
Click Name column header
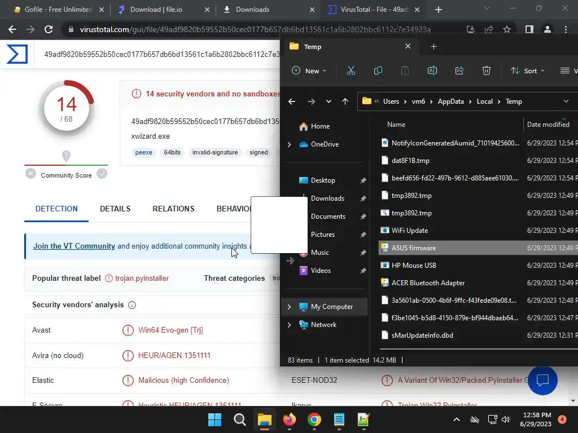tap(396, 125)
